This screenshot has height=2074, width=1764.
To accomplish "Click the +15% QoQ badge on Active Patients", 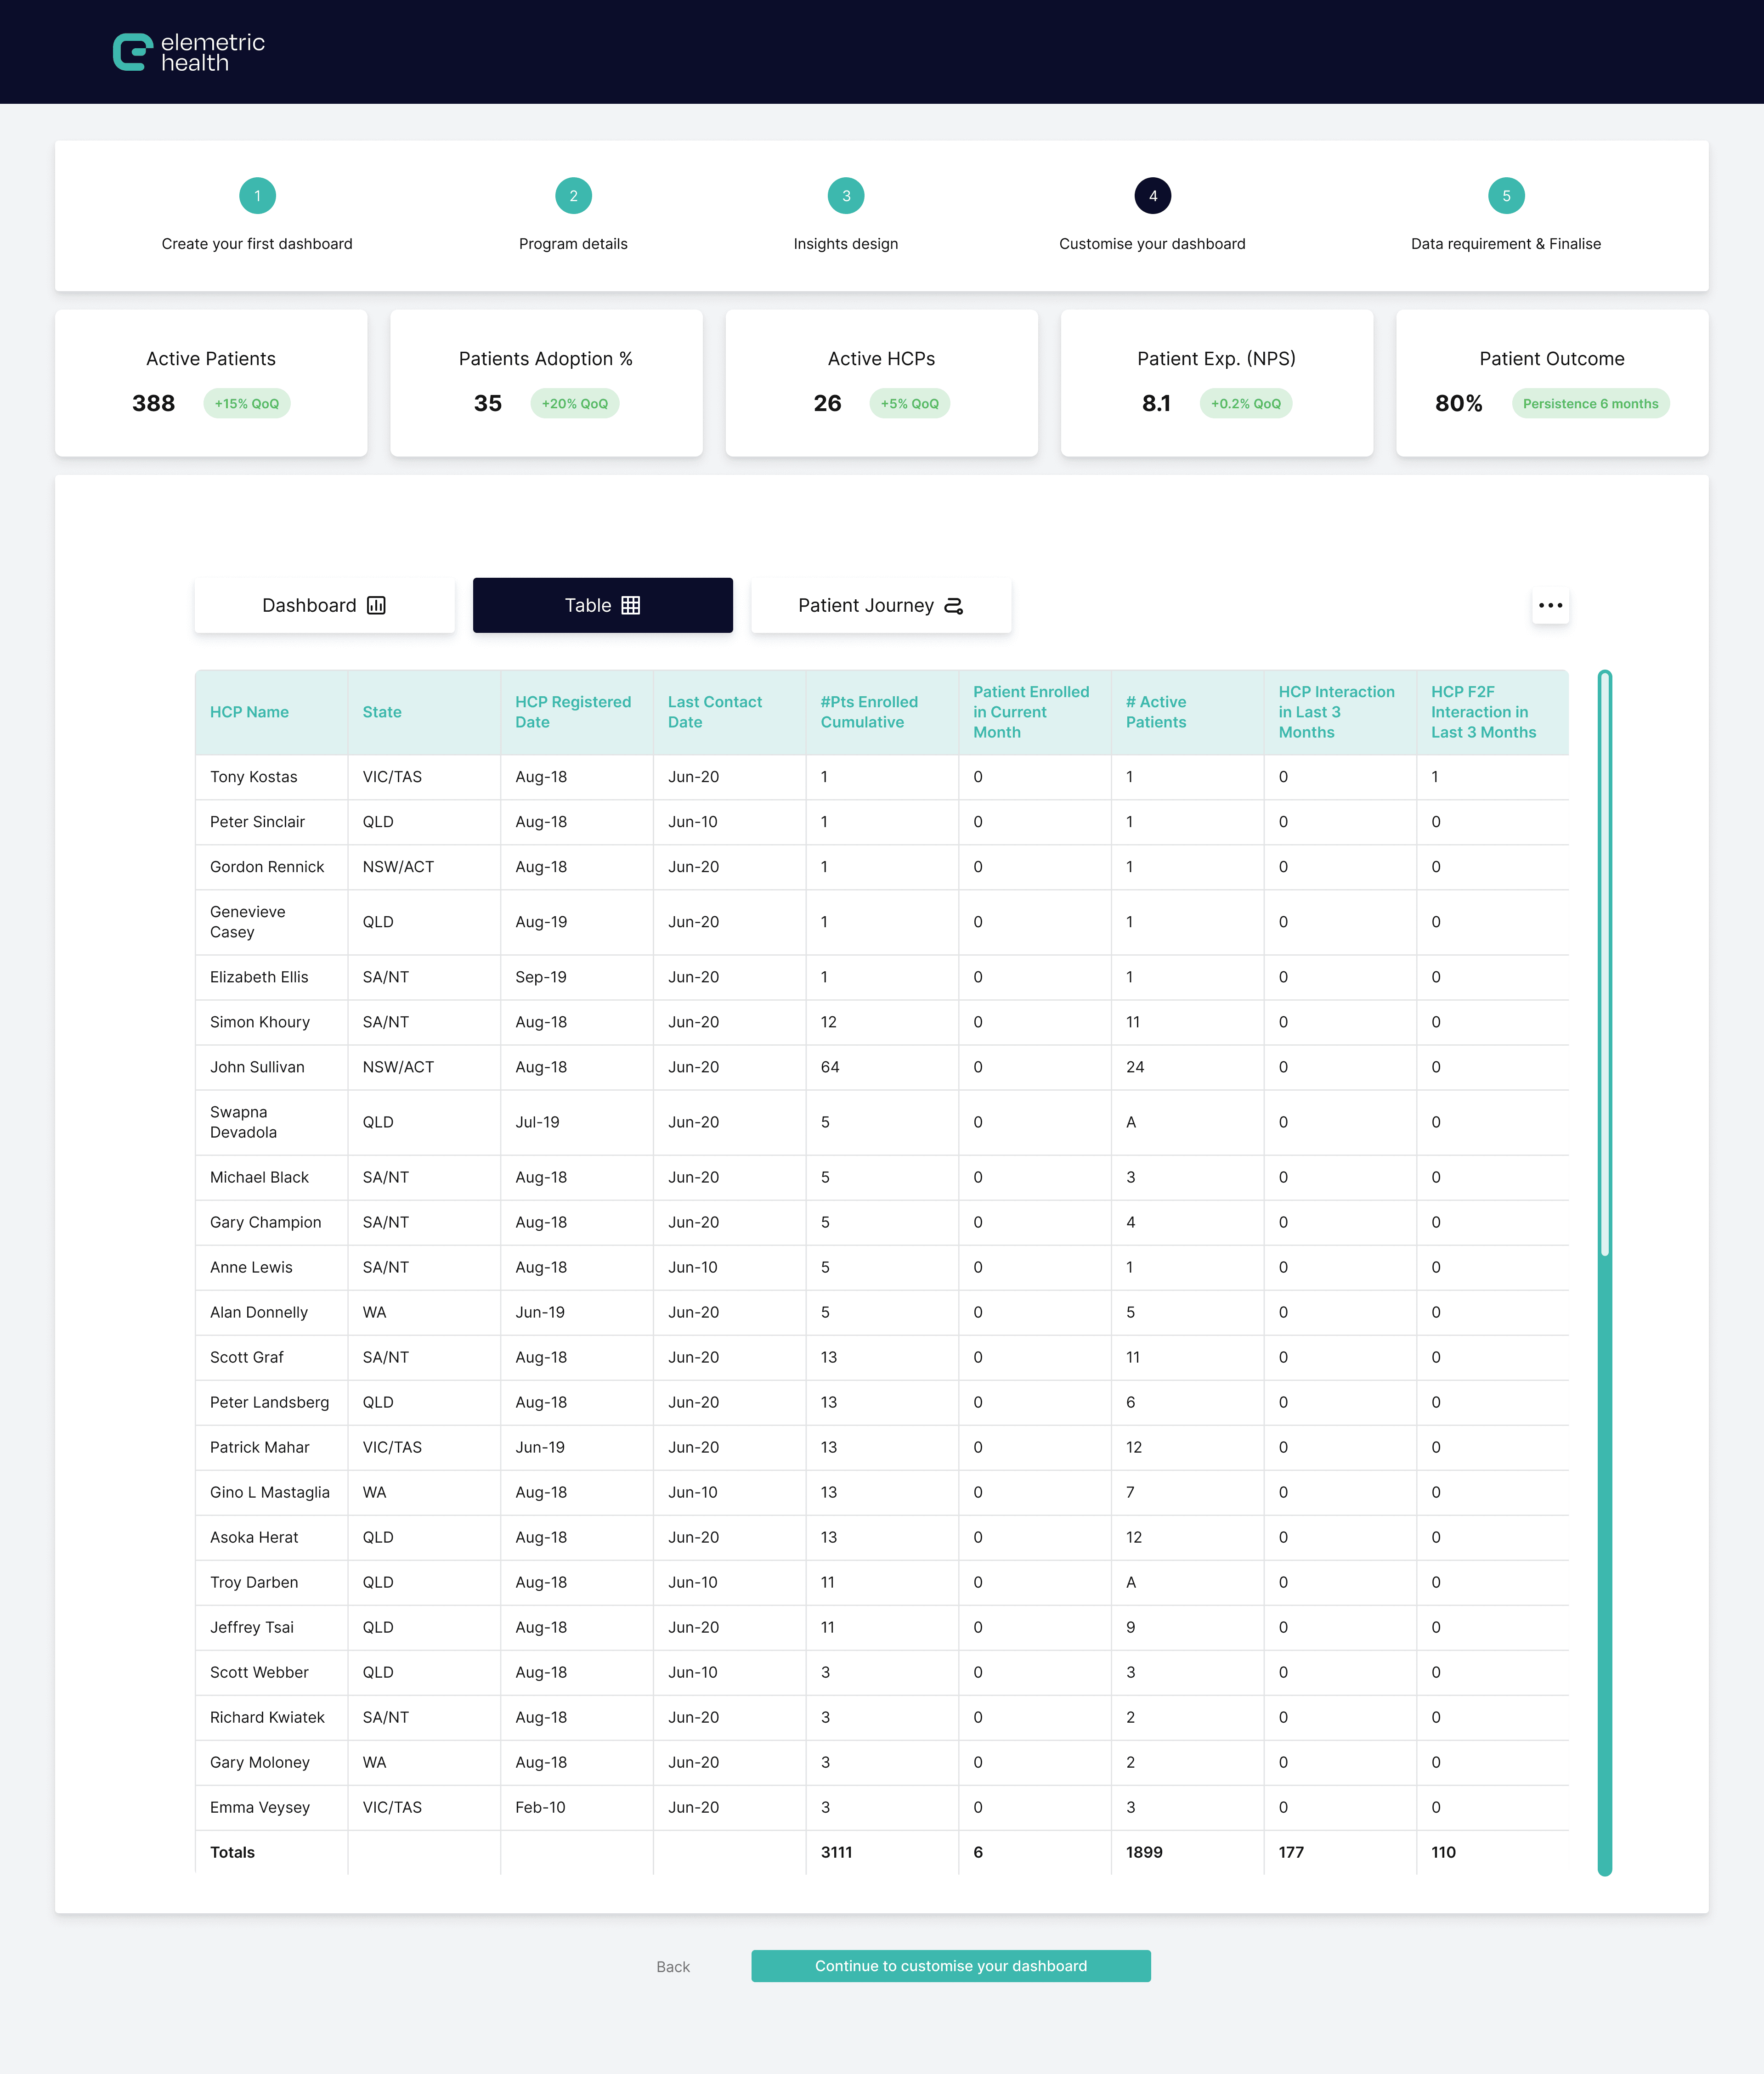I will [246, 403].
